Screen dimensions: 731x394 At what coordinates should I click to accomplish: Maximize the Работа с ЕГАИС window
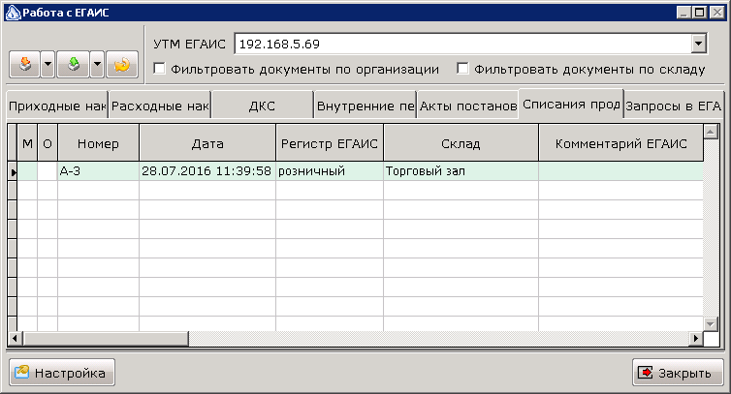699,13
